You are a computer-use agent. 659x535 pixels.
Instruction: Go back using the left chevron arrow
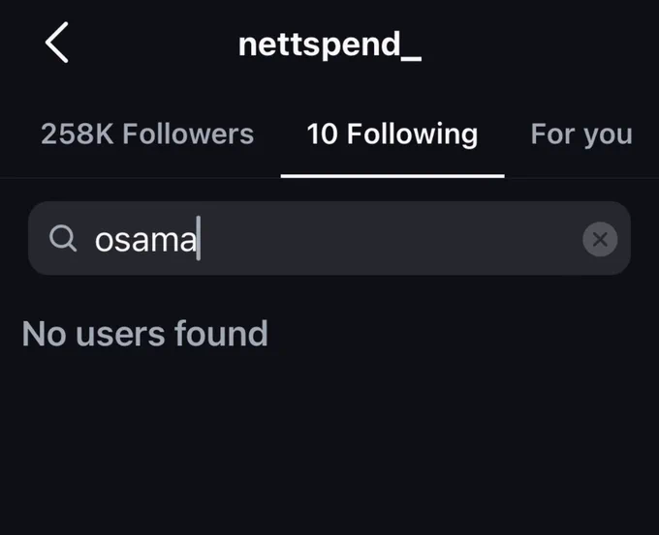[x=57, y=43]
